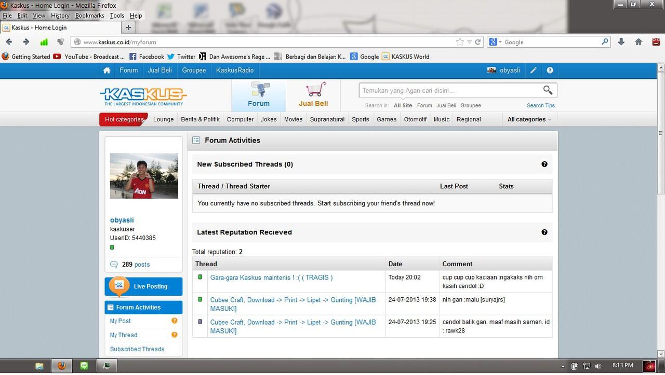This screenshot has height=375, width=665.
Task: Reload the page with the refresh icon
Action: point(477,42)
